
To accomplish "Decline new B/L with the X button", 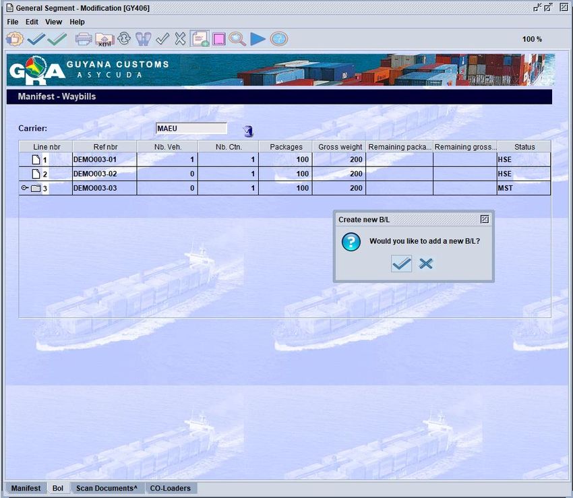I will point(425,263).
